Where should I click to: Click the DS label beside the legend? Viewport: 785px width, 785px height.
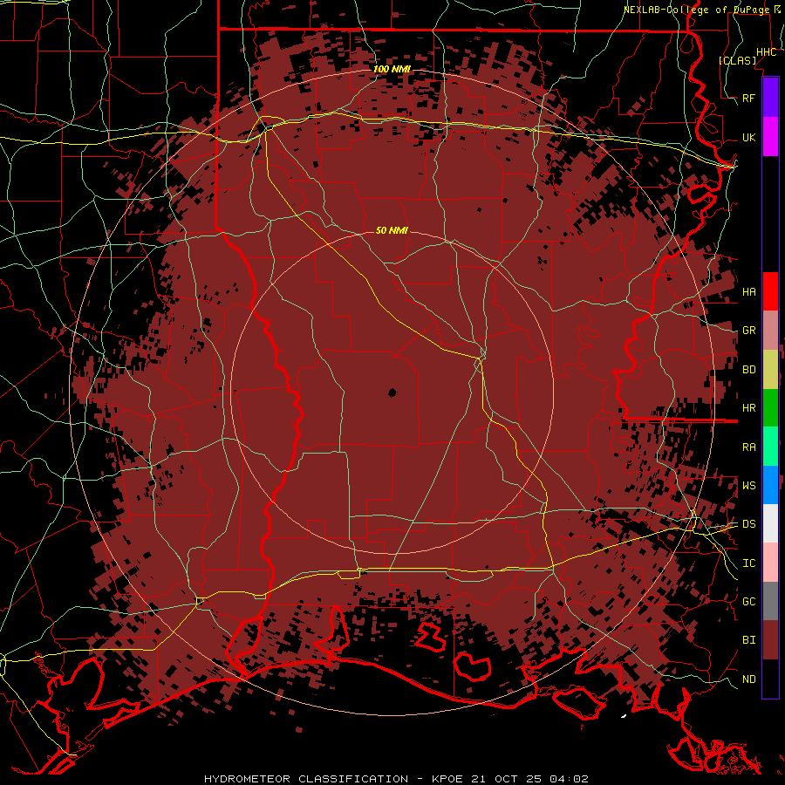coord(748,524)
